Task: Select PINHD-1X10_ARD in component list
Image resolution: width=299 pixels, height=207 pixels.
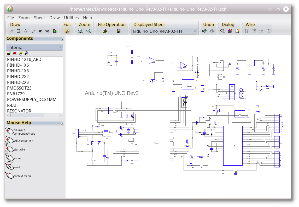Action: click(x=34, y=59)
